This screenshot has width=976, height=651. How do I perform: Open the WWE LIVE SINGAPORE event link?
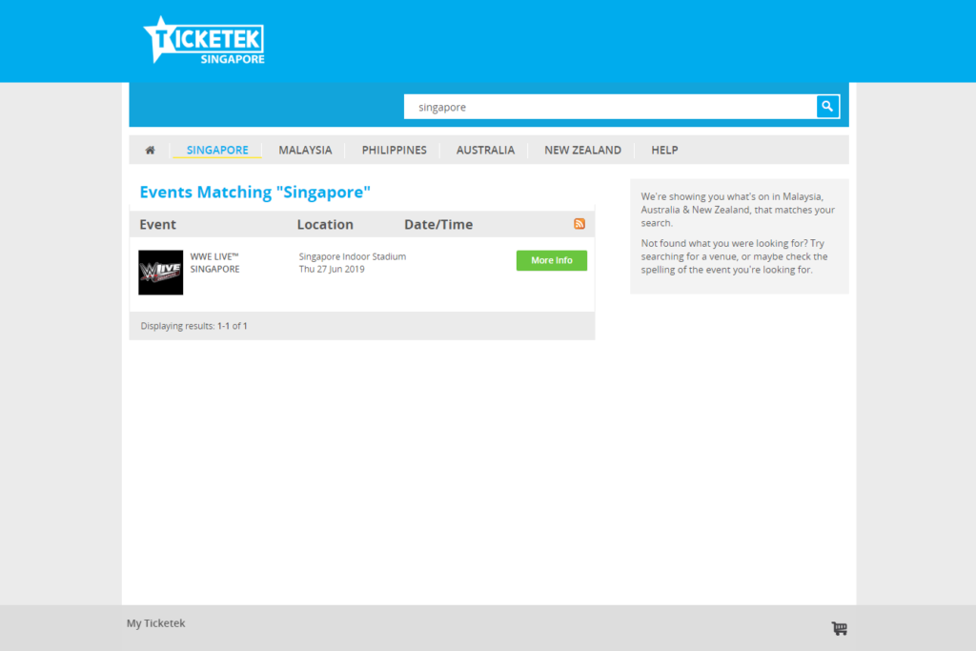point(214,263)
